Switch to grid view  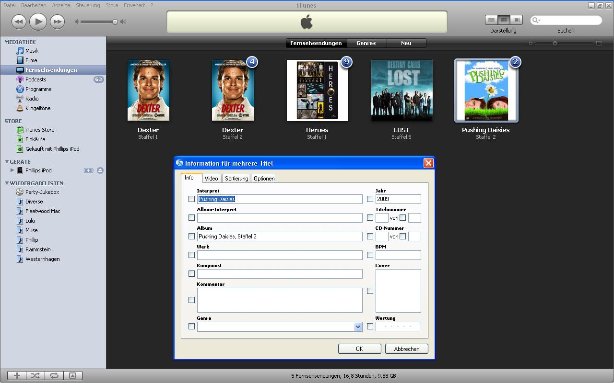pyautogui.click(x=504, y=20)
